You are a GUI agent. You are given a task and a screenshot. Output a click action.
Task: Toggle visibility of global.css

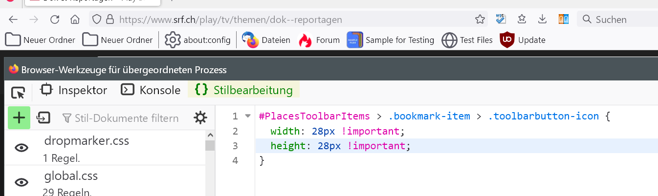click(22, 182)
